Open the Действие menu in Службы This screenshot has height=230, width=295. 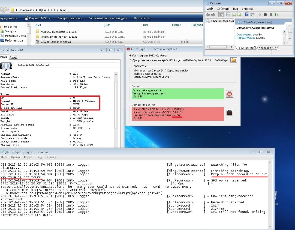click(223, 9)
